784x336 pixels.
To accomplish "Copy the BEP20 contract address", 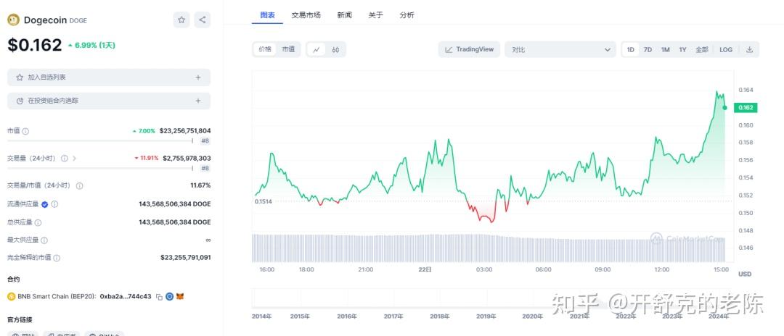I will [159, 297].
